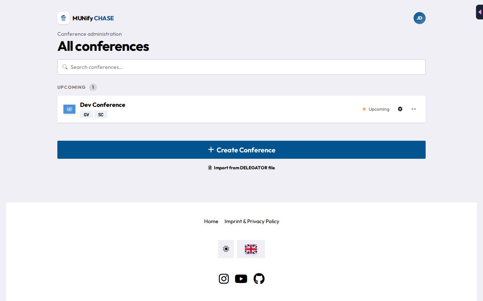Open the Dev Conference title
Viewport: 483px width, 301px height.
tap(103, 105)
